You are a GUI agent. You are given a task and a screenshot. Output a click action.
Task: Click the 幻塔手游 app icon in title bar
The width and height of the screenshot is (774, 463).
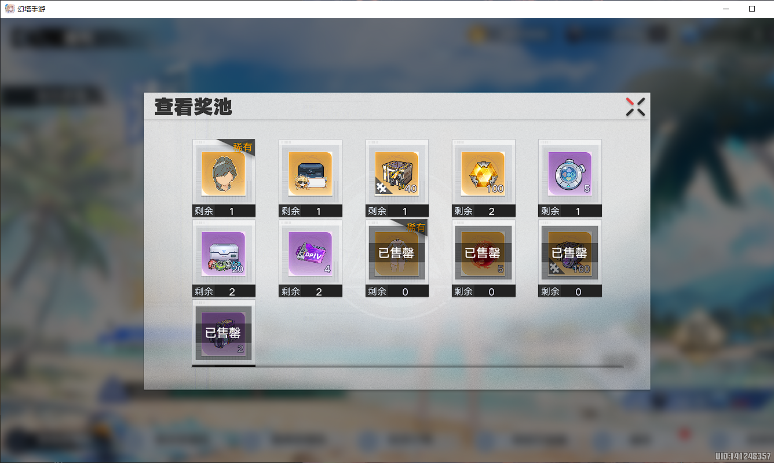pos(9,9)
